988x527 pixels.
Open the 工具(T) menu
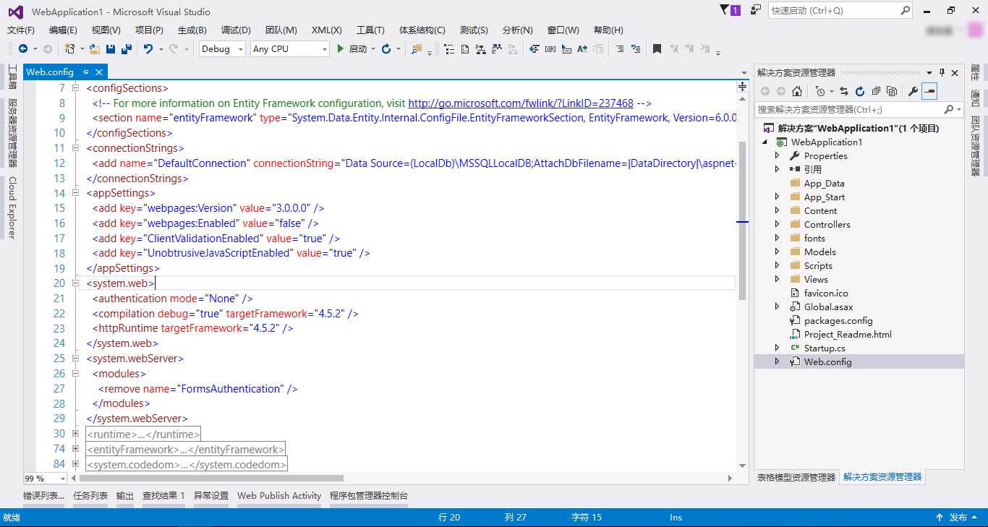[370, 30]
